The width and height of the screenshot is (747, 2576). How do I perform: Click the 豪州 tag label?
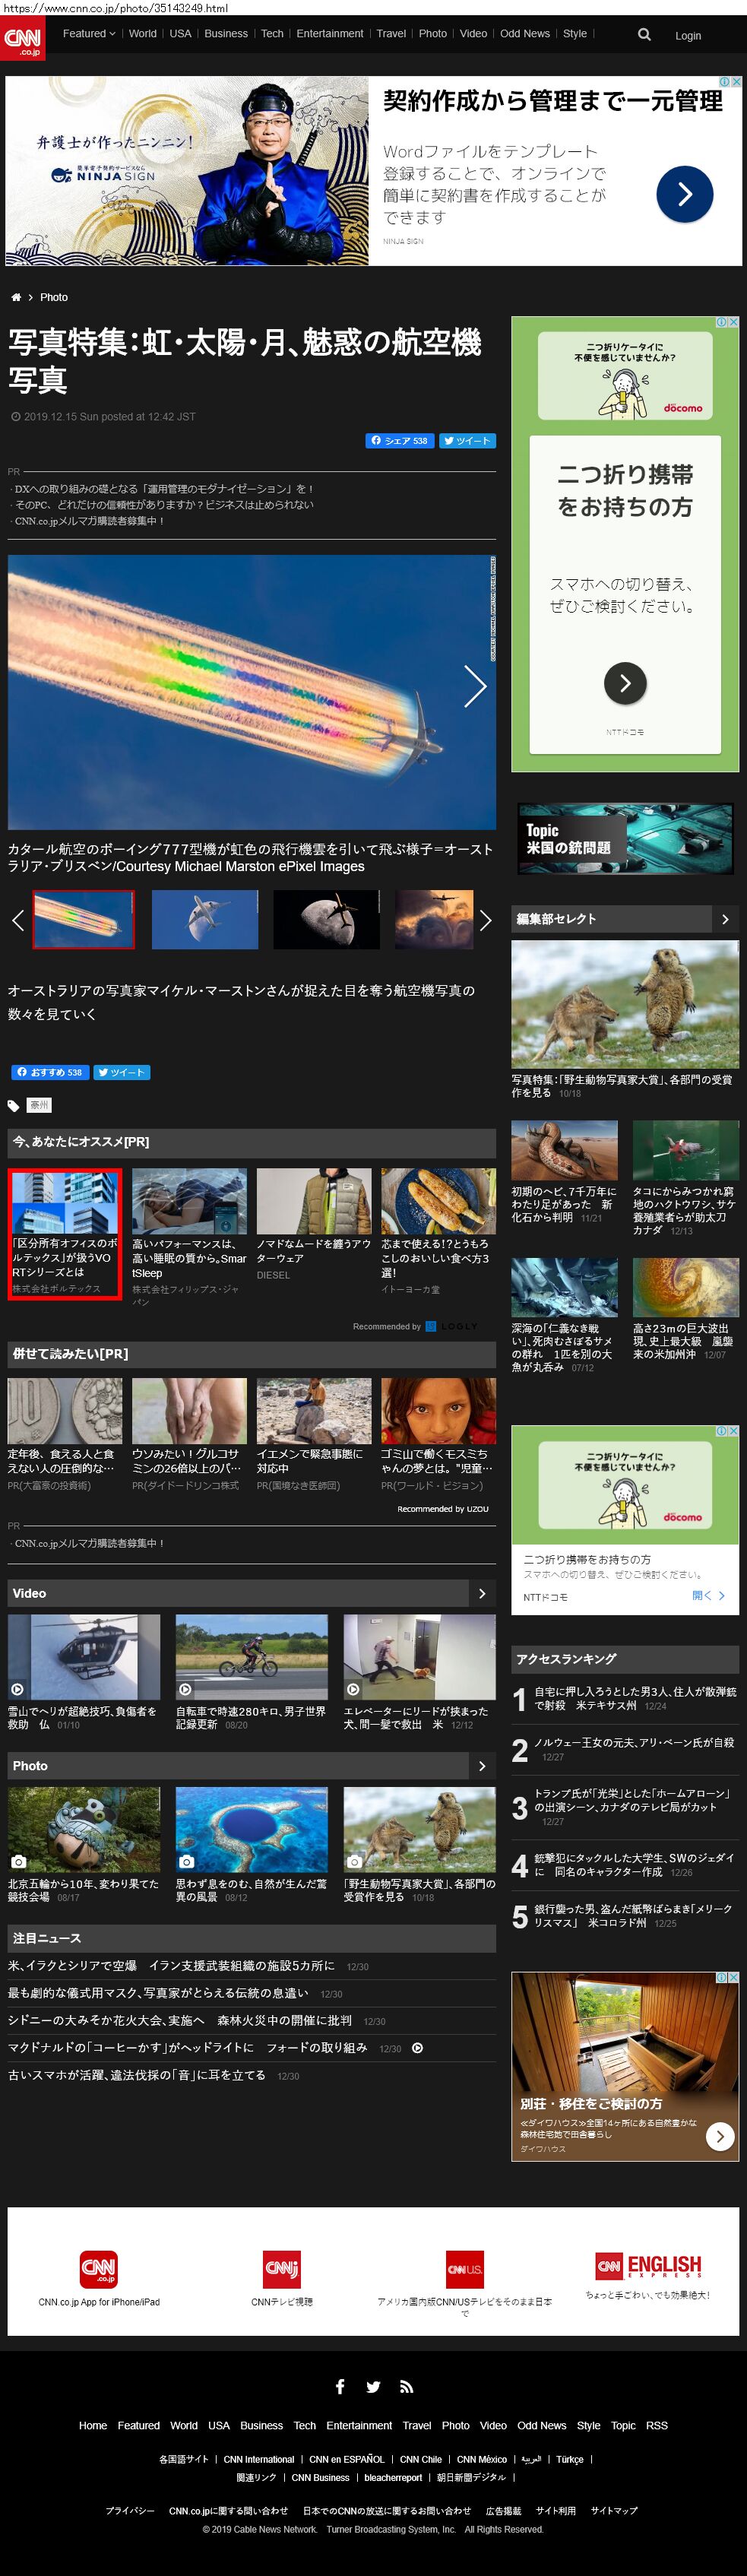(39, 1105)
